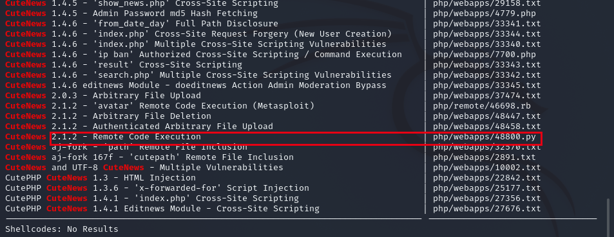Click the path php/webapps/27676.txt
The image size is (614, 237).
click(x=486, y=209)
